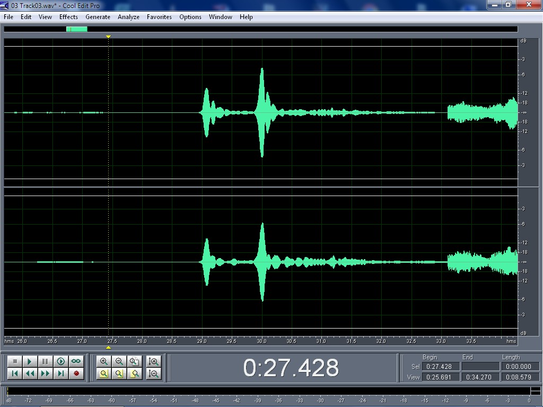Screen dimensions: 543x407
Task: Open the Window menu
Action: click(x=220, y=17)
